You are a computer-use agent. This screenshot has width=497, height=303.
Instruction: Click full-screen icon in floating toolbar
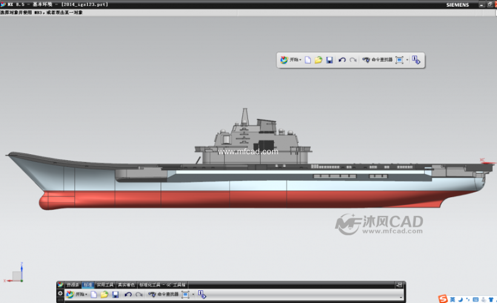coord(399,60)
